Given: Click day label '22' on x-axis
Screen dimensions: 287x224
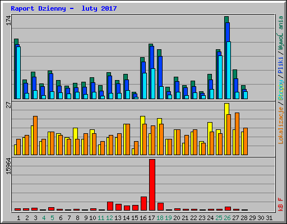Looking at the screenshot, I should coord(193,218).
